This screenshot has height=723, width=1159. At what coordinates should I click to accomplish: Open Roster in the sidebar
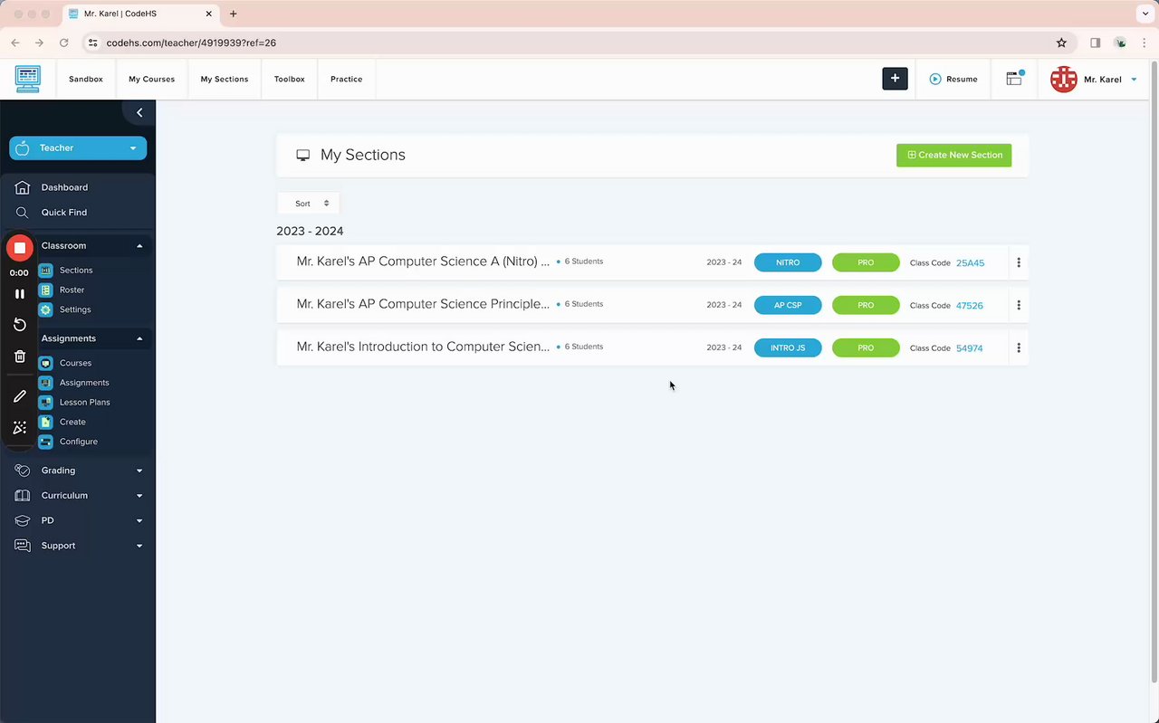(x=72, y=290)
